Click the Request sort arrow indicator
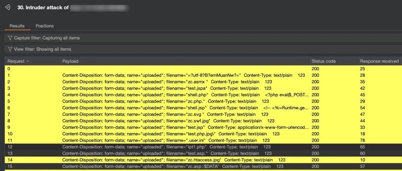This screenshot has width=402, height=171. [28, 61]
